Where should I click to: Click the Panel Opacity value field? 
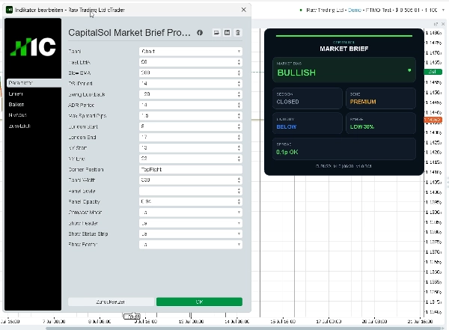click(191, 202)
